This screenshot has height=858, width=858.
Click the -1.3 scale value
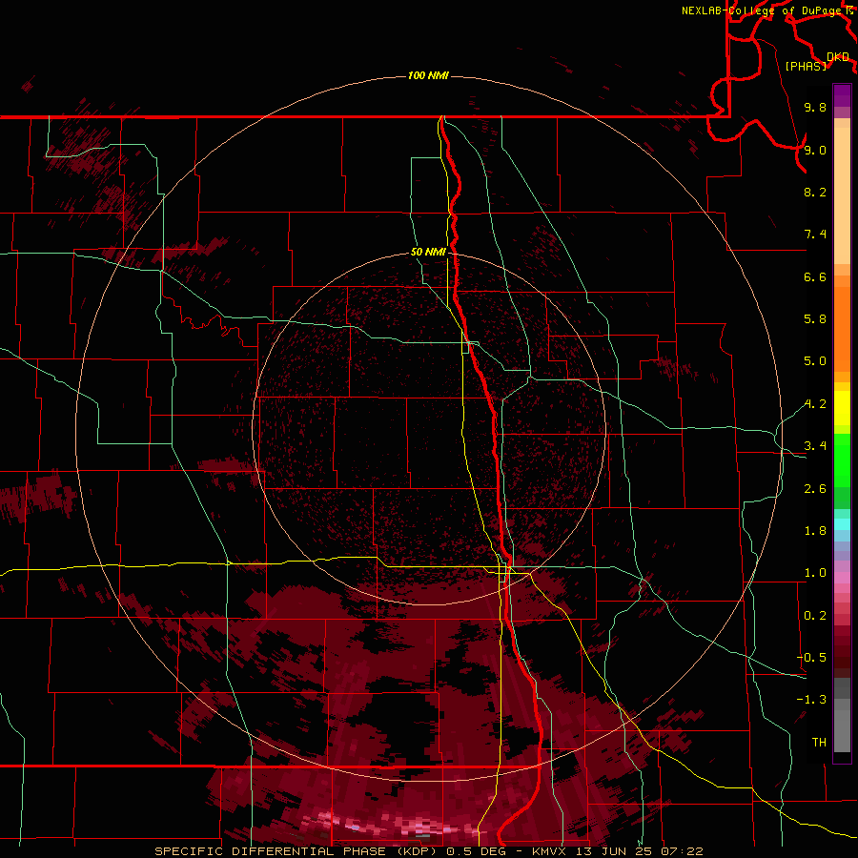[811, 700]
